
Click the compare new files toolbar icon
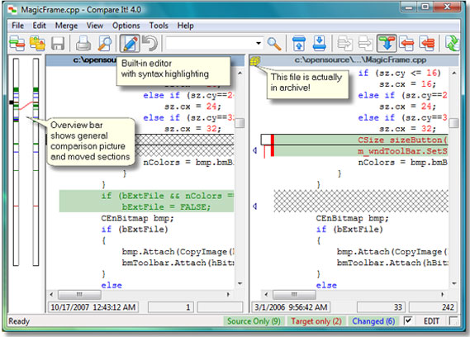coord(17,44)
